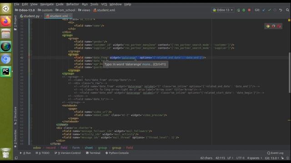Open the Project tool window stripe
Screen dimensions: 291x163
click(15, 23)
